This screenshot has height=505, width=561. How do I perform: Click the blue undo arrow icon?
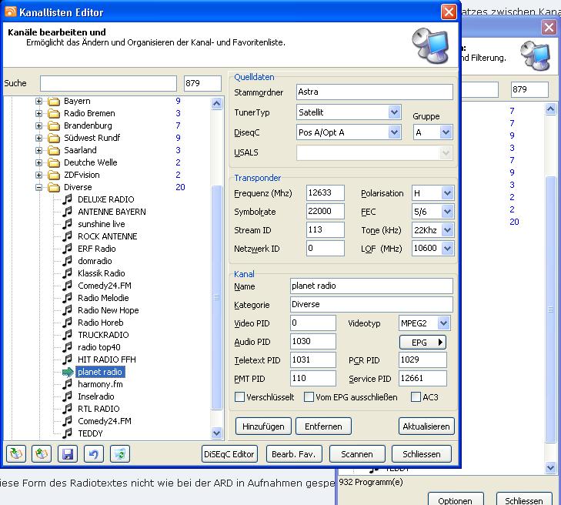[x=94, y=454]
